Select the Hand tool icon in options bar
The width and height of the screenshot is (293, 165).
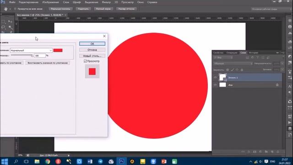point(5,9)
